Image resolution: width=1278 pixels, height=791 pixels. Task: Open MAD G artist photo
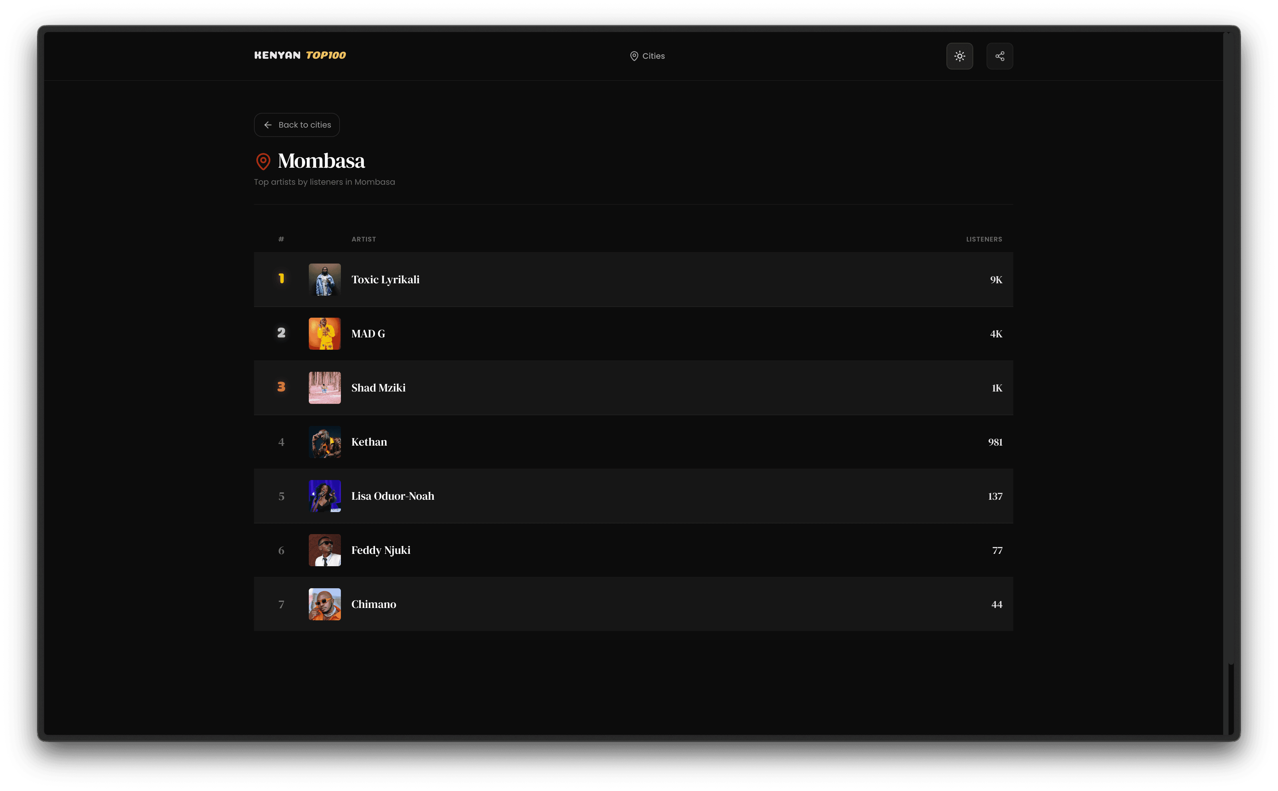[325, 334]
